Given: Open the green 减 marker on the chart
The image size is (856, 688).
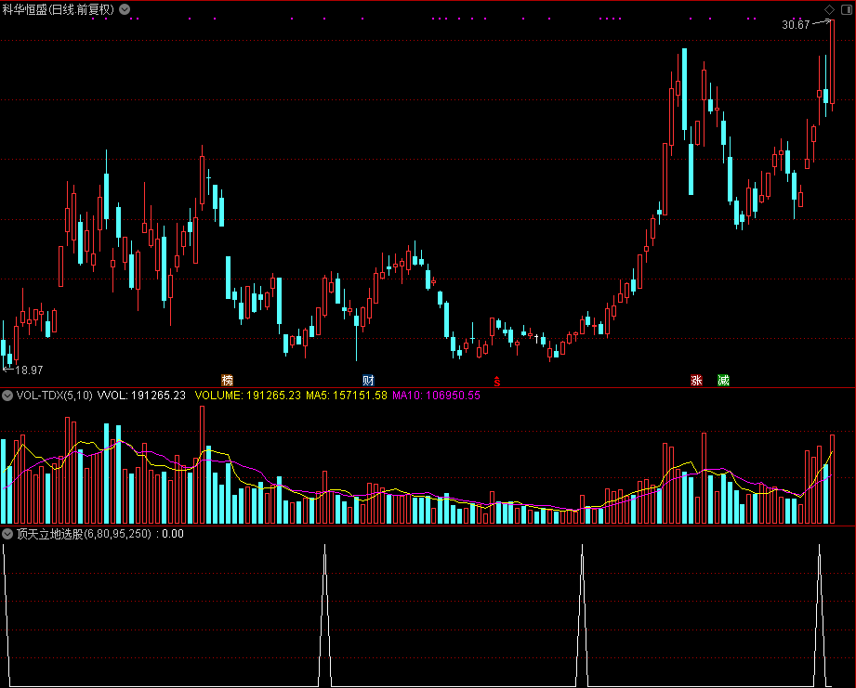Looking at the screenshot, I should (x=723, y=380).
